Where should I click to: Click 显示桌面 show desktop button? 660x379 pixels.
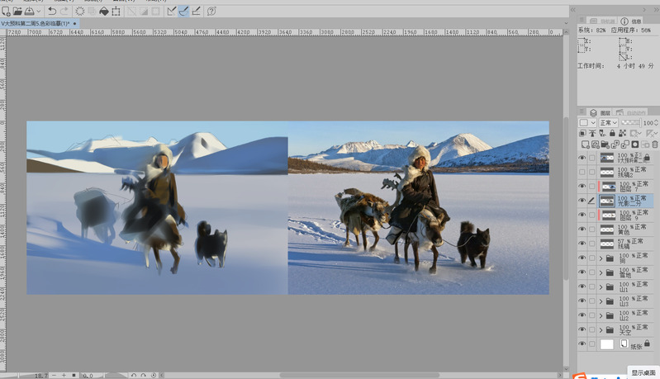(x=643, y=372)
